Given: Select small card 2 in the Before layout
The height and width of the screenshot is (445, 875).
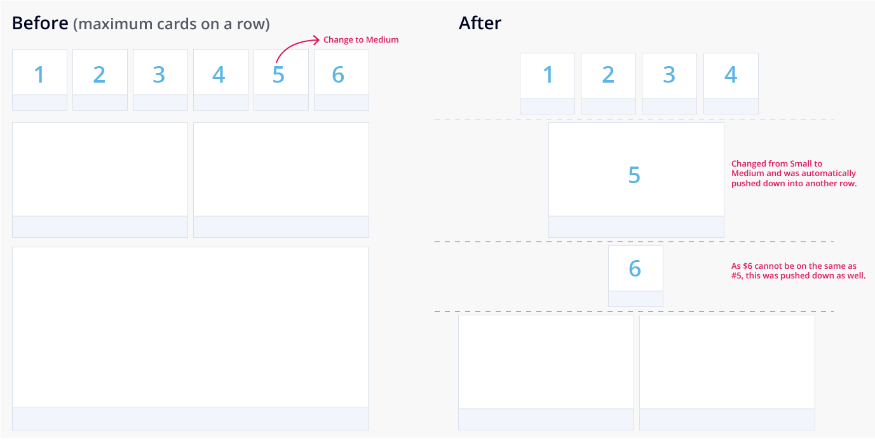Looking at the screenshot, I should (x=100, y=75).
